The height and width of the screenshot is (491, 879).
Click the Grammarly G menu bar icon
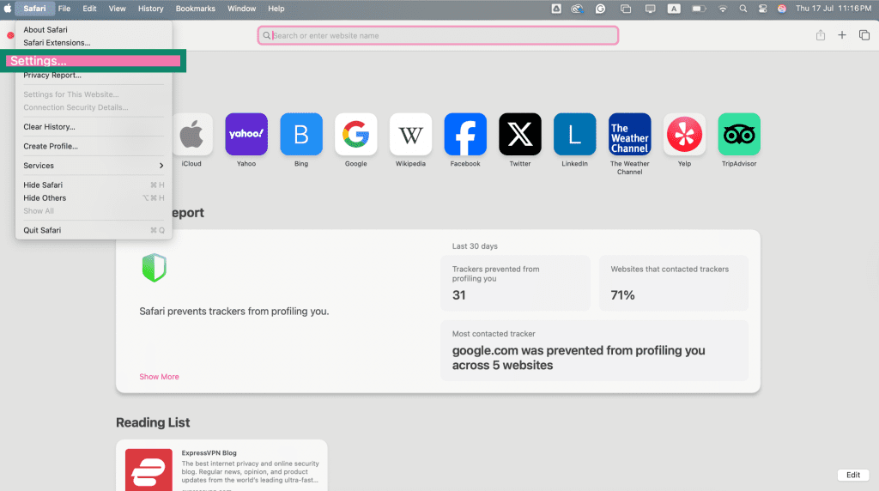click(600, 9)
